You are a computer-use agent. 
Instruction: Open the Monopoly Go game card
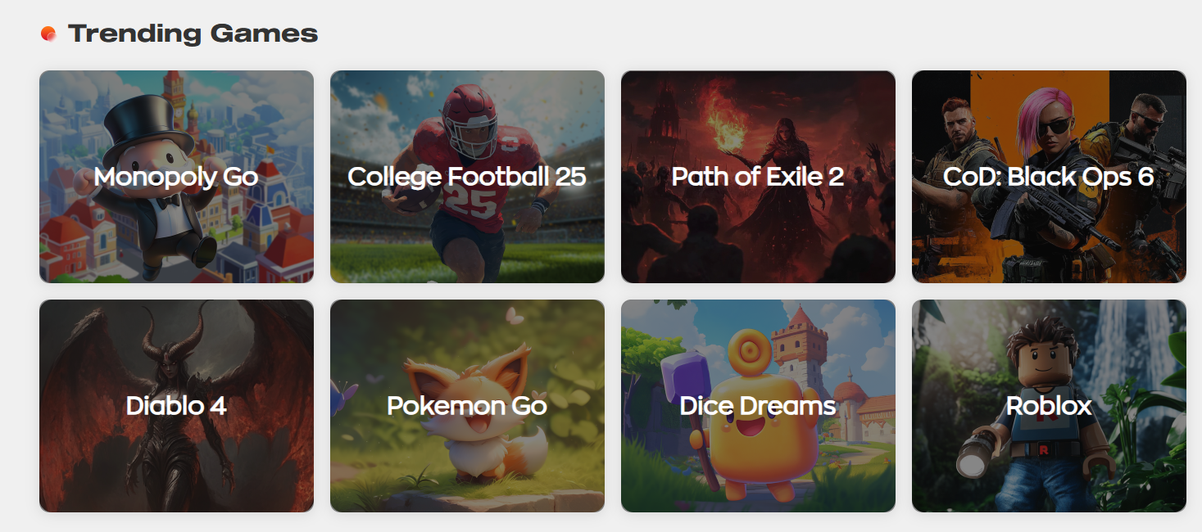pos(176,177)
